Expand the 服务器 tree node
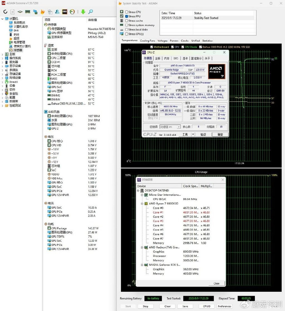The width and height of the screenshot is (285, 311). [x=2, y=62]
